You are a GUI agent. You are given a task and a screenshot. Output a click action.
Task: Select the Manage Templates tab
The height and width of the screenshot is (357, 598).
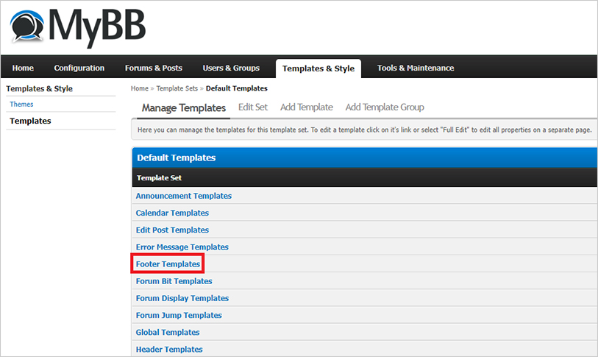[x=184, y=108]
